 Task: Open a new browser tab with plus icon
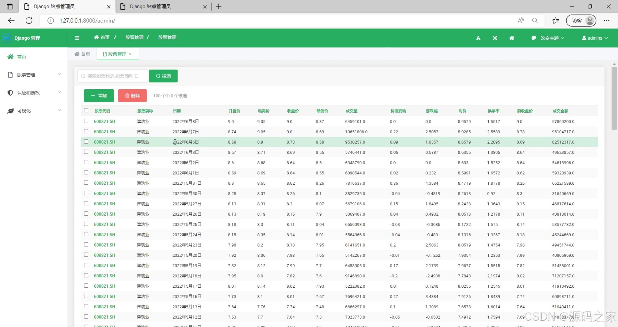219,6
